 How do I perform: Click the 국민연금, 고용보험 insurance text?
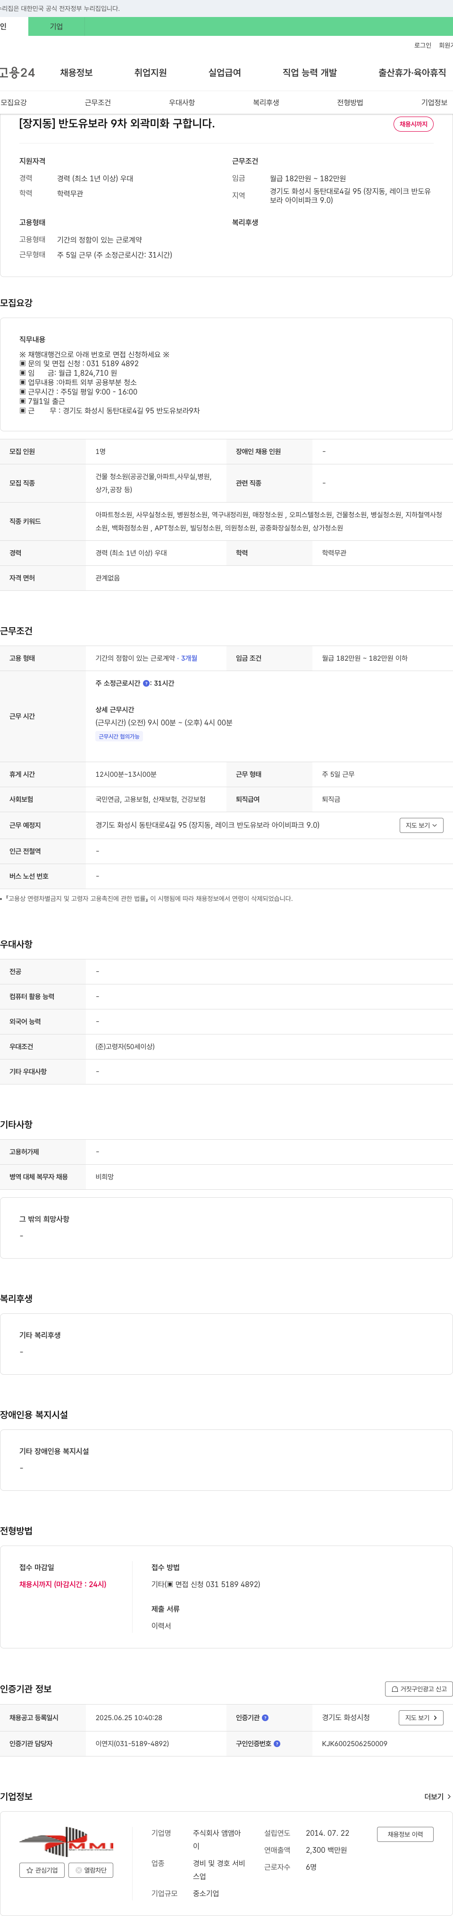coord(150,799)
